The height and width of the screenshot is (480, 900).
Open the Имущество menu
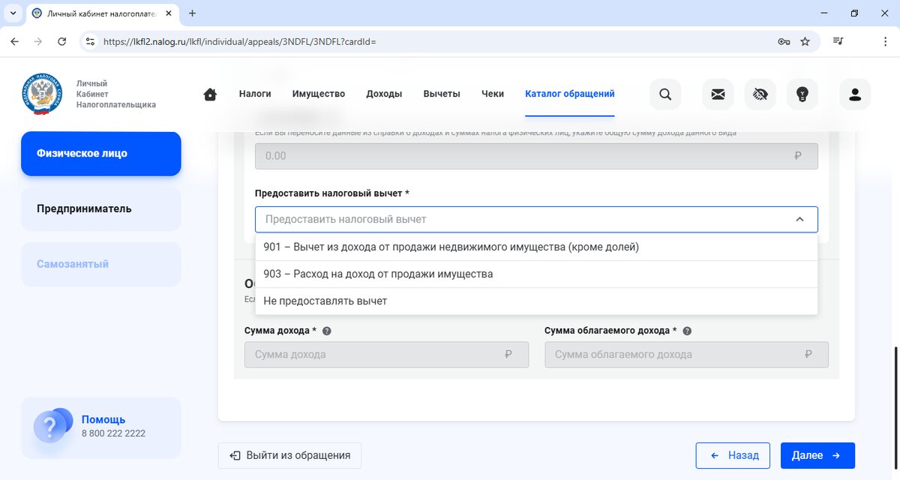tap(319, 94)
